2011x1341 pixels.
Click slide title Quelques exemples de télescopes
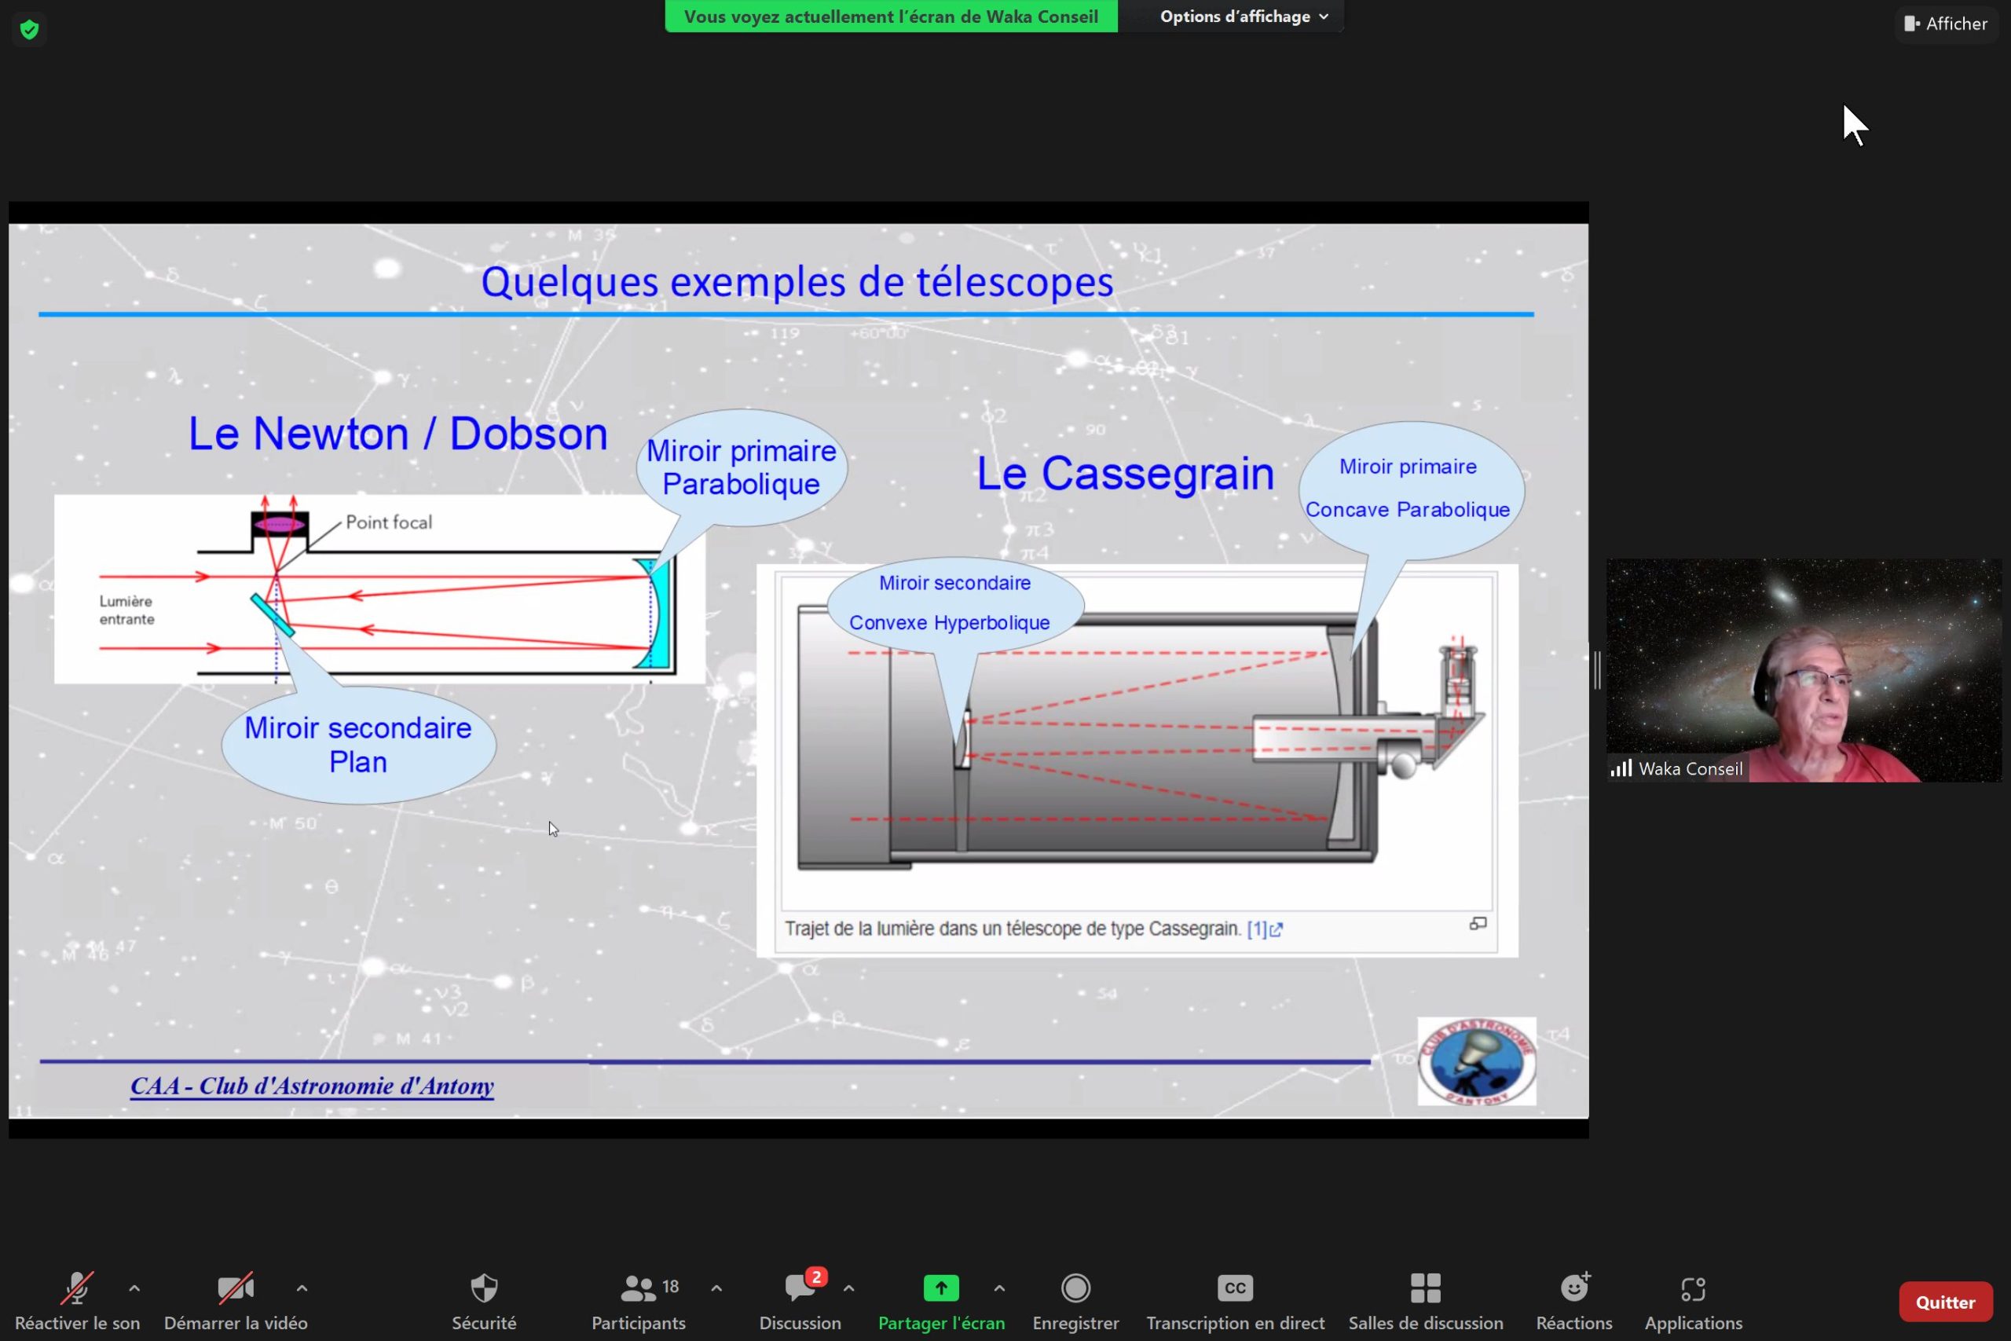point(797,281)
